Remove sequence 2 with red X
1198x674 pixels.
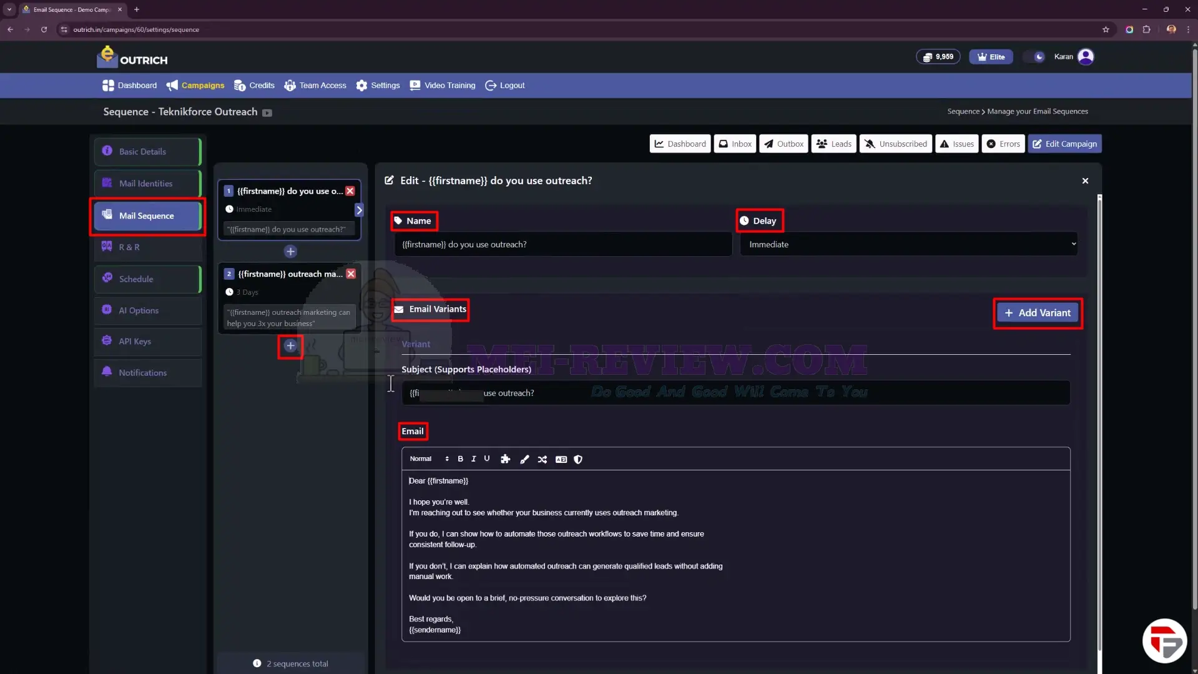click(x=351, y=274)
